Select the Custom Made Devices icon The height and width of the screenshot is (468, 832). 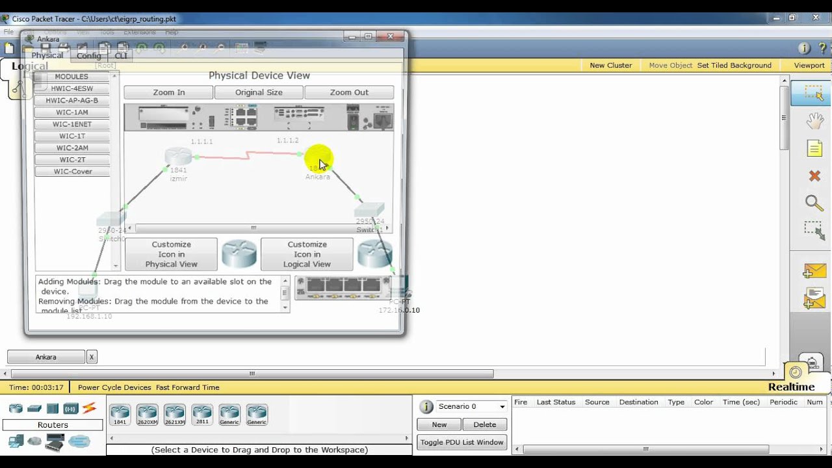pyautogui.click(x=55, y=443)
